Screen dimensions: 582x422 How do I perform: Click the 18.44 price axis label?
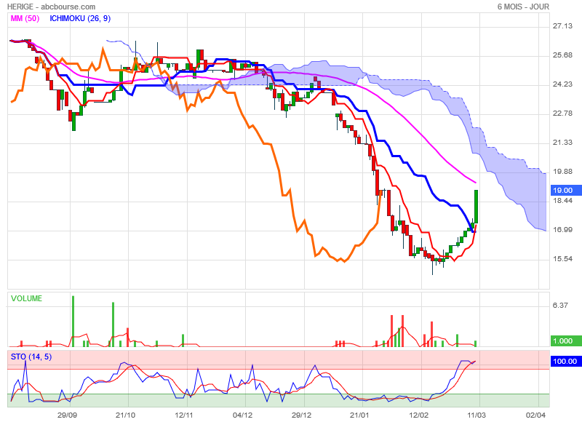562,201
